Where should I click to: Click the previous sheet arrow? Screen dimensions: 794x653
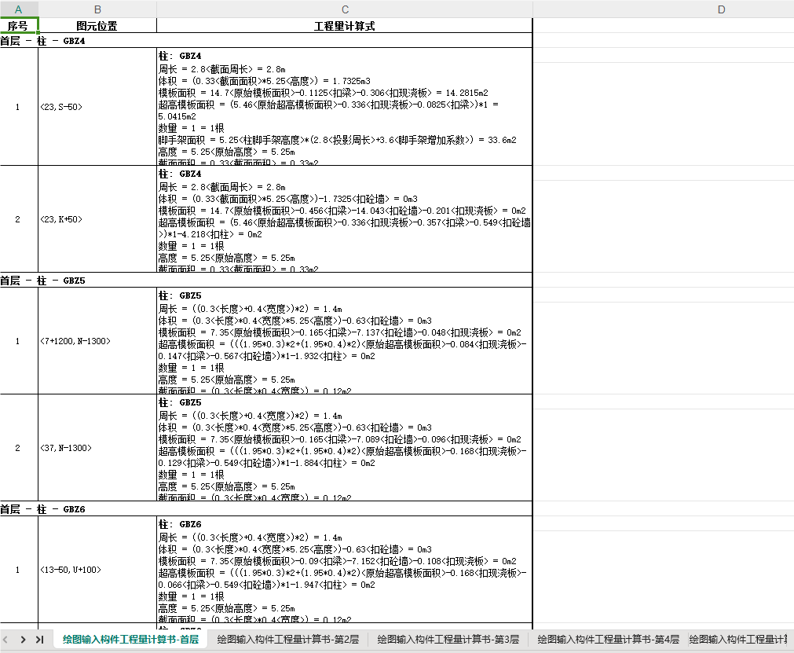tap(5, 640)
